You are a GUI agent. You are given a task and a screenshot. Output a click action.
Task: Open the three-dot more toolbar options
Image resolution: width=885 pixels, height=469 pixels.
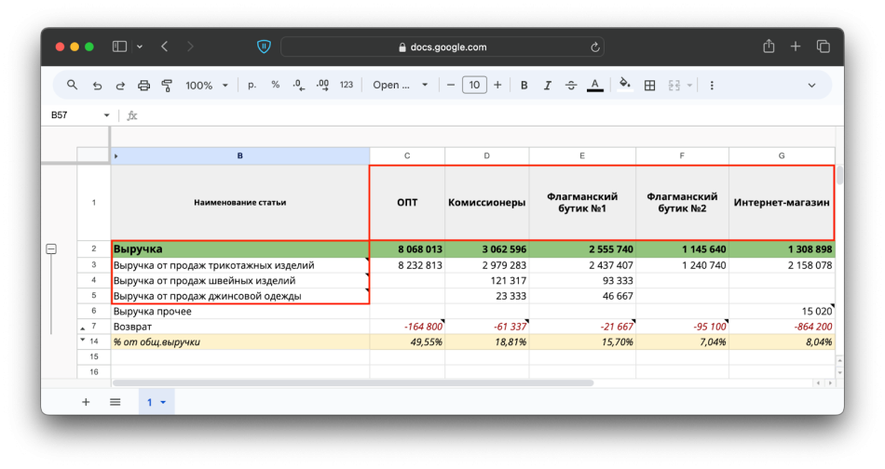coord(712,85)
